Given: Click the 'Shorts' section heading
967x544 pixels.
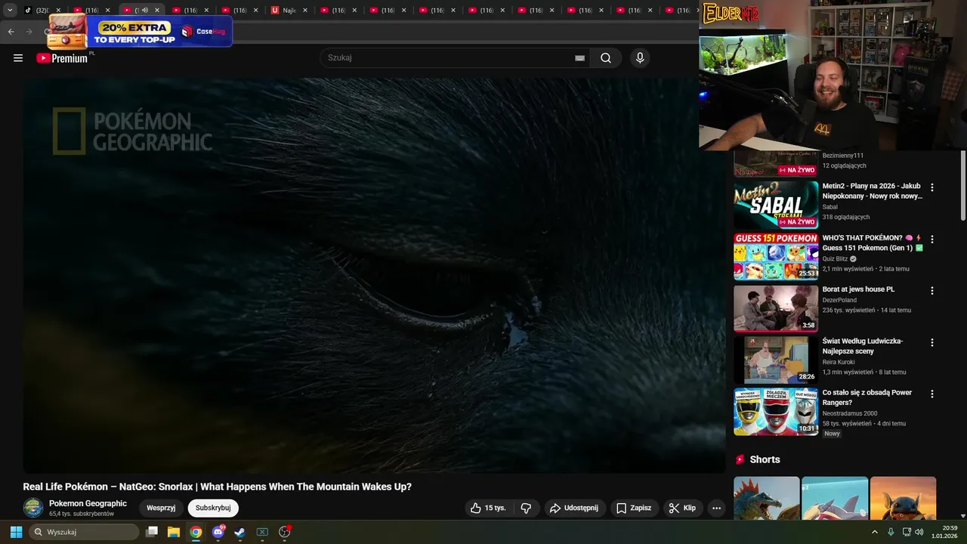Looking at the screenshot, I should pos(765,459).
